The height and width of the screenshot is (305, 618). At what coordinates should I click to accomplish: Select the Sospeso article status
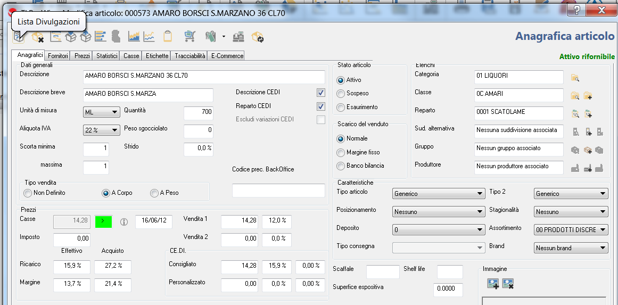coord(341,94)
